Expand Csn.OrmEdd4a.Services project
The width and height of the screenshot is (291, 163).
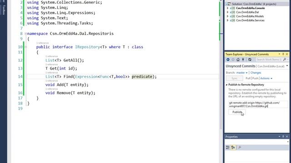[227, 20]
